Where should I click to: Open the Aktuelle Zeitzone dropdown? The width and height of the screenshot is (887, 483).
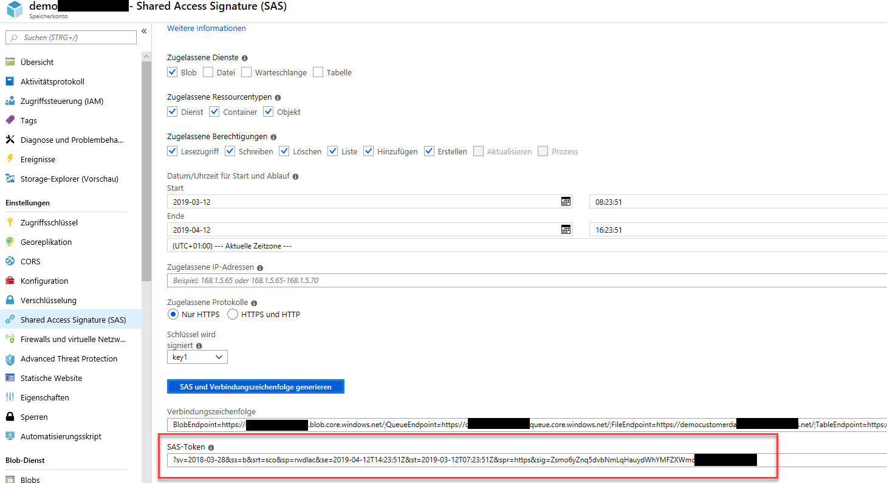click(x=527, y=246)
